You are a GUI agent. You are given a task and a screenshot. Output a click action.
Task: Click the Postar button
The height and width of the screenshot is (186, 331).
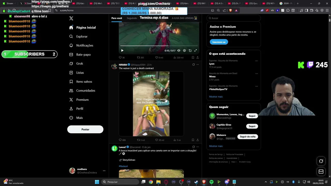[85, 129]
